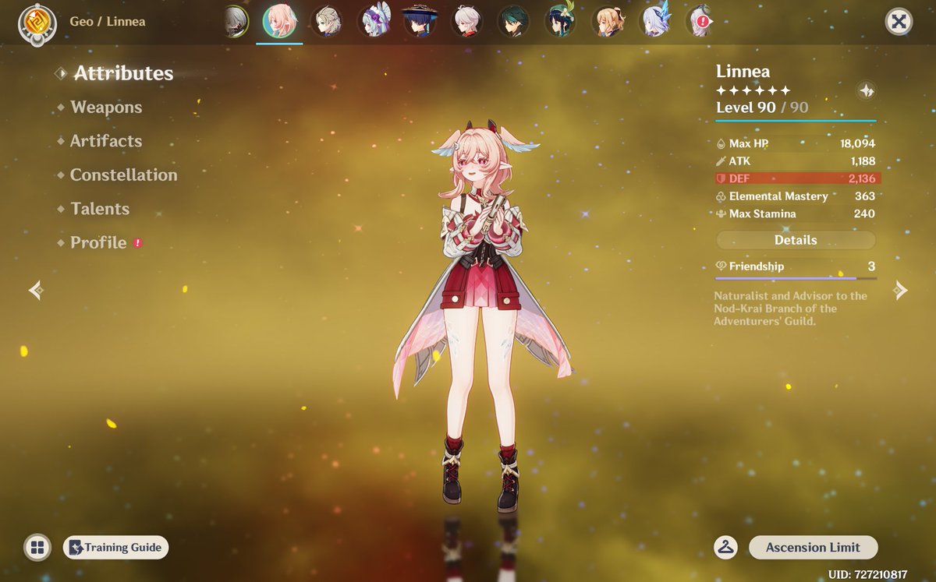936x582 pixels.
Task: Click the Level 90 / 90 text
Action: [x=762, y=108]
